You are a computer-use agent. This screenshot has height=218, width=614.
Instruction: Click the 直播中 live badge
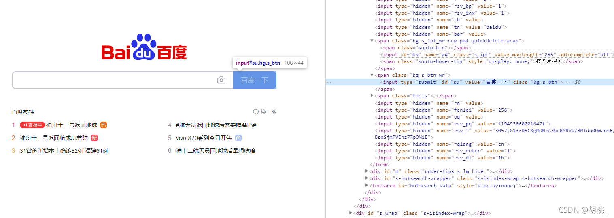[x=32, y=125]
